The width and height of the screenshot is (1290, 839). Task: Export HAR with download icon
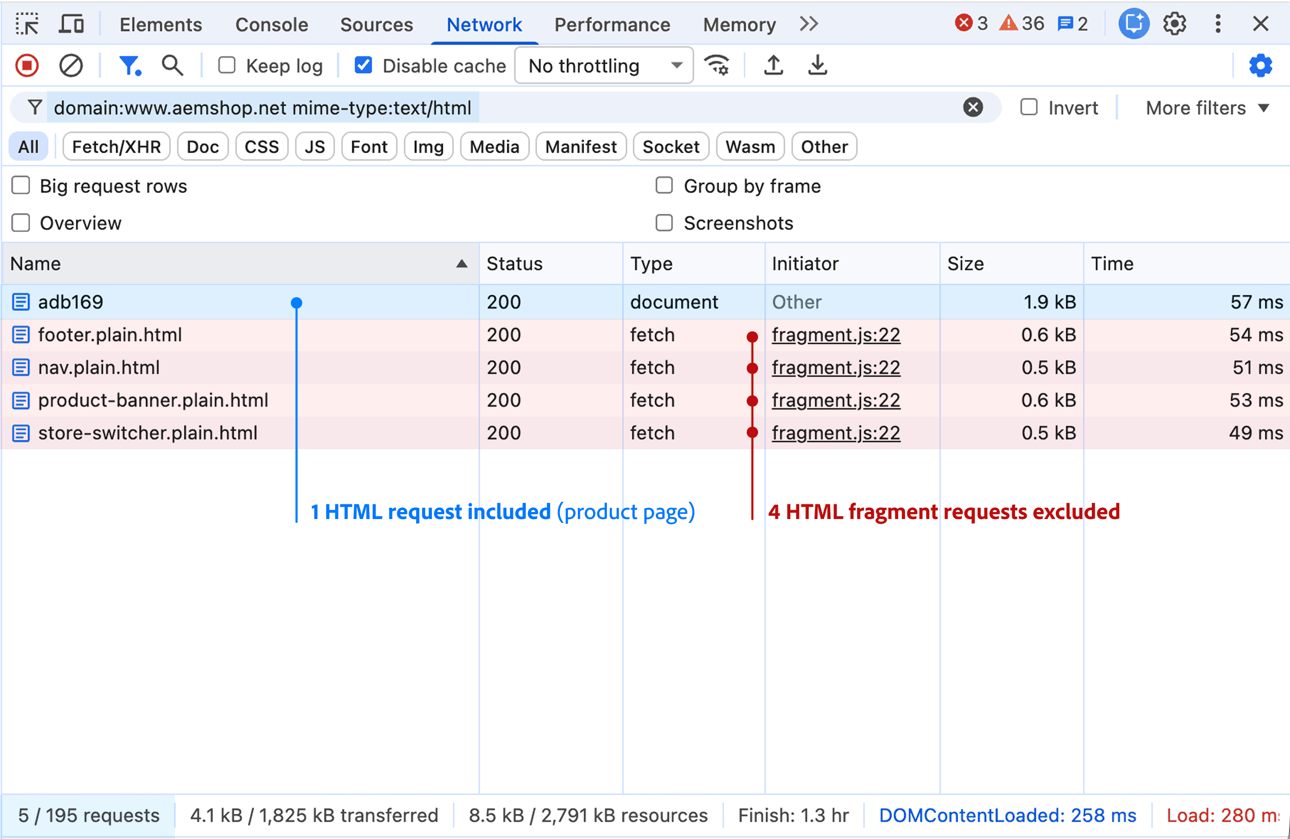click(x=817, y=65)
